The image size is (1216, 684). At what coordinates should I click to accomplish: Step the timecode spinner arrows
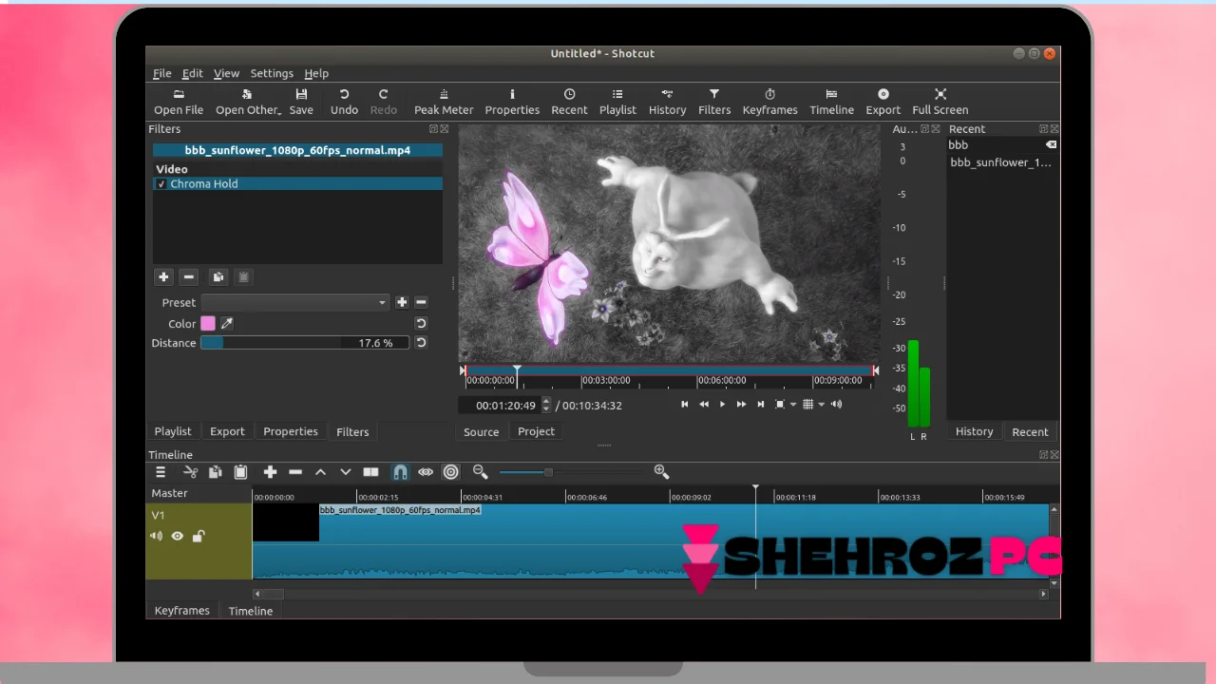pos(545,406)
